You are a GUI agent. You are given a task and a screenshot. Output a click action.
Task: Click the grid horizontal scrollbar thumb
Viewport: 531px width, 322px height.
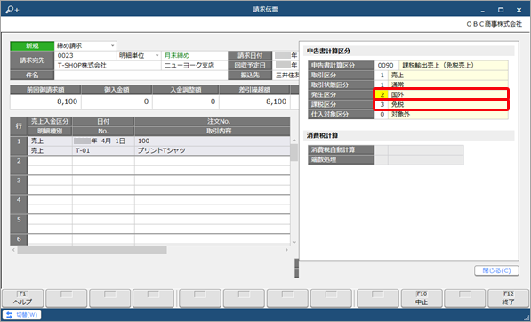92,250
